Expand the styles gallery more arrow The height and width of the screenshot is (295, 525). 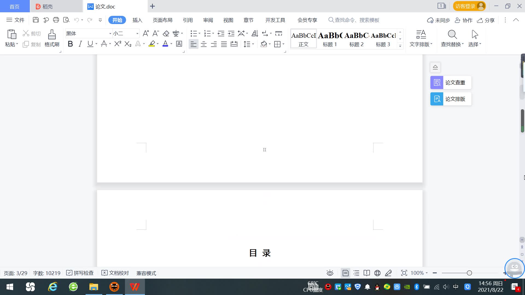tap(400, 46)
